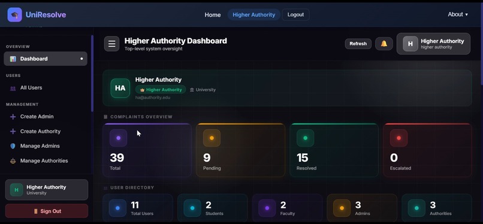Click the 2 Faculty card

pos(288,208)
